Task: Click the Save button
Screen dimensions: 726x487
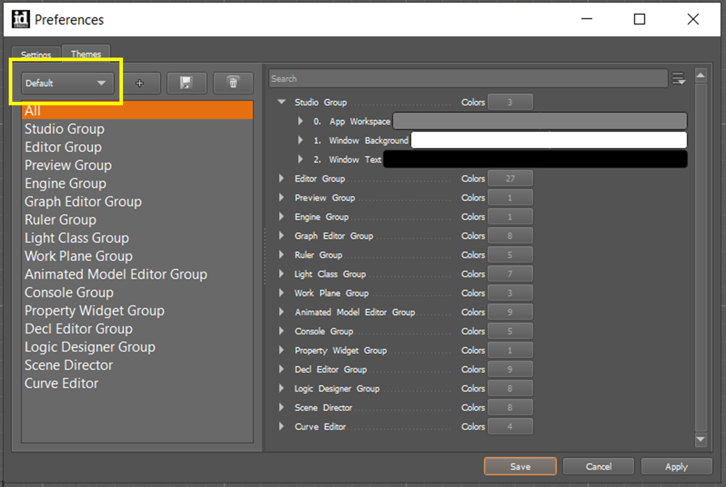Action: point(520,467)
